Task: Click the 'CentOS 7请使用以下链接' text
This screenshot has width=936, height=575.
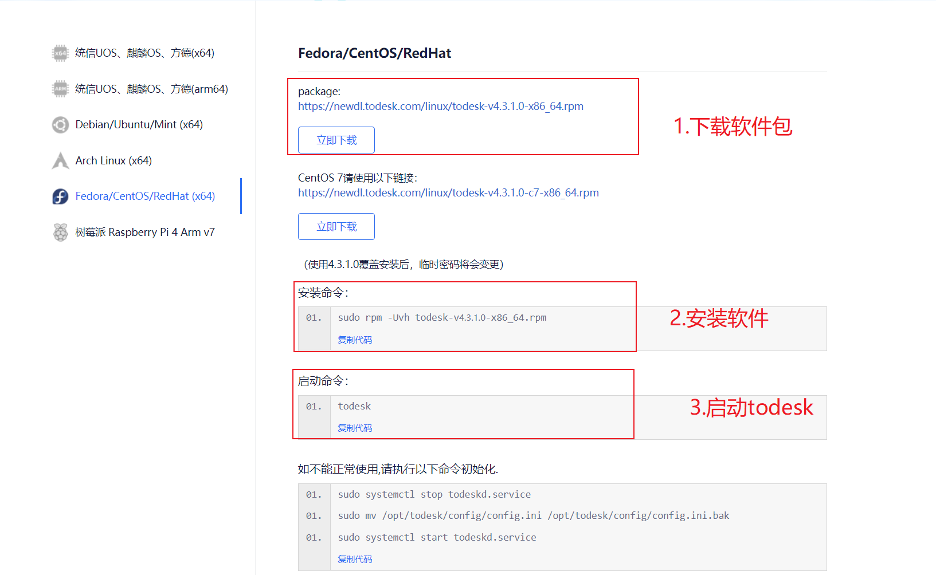Action: coord(358,178)
